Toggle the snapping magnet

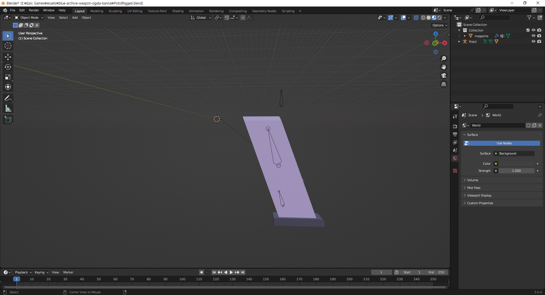point(227,18)
